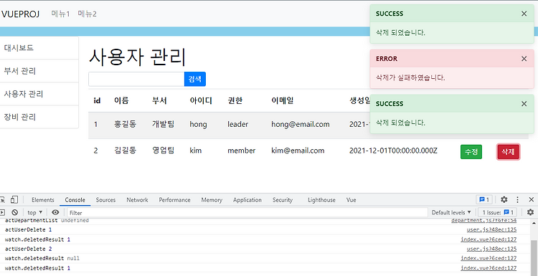Viewport: 538px width, 276px height.
Task: Switch to the Performance tab
Action: point(174,200)
